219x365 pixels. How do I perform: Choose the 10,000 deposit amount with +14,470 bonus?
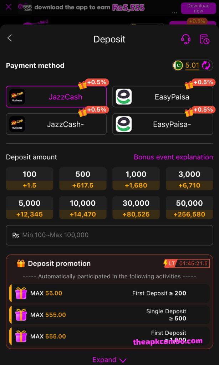[x=83, y=208]
